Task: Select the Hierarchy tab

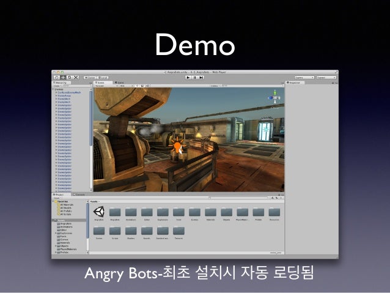Action: point(61,83)
